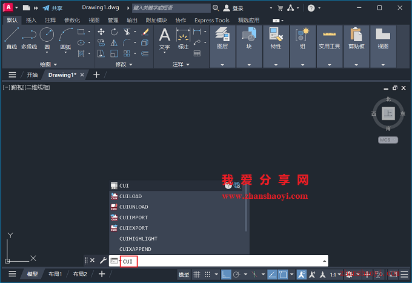Screen dimensions: 412x283
Task: Activate the Rotate tool
Action: click(x=114, y=32)
